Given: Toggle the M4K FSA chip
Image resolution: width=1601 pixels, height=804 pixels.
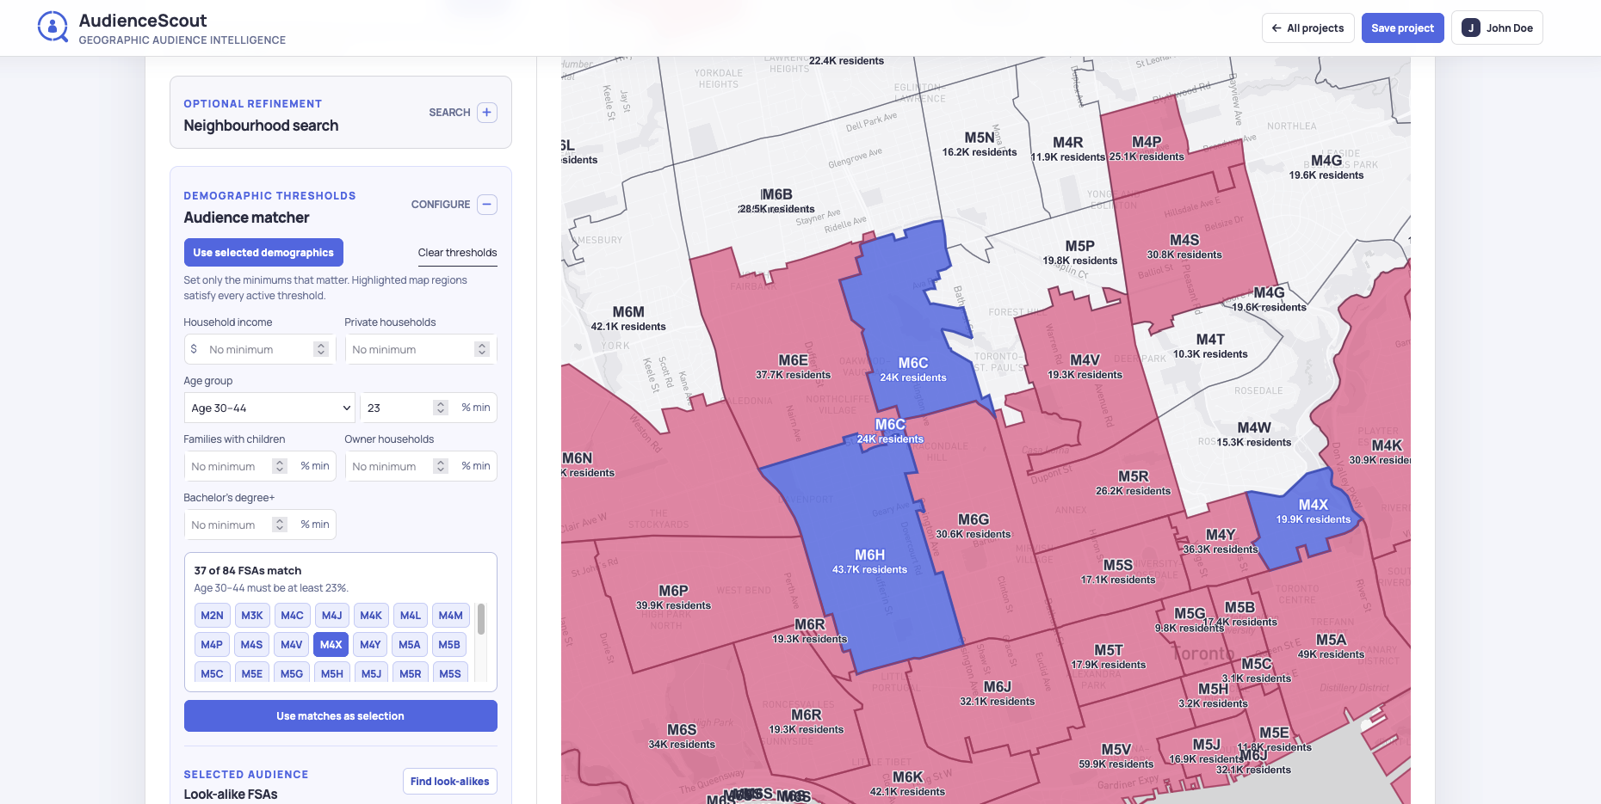Looking at the screenshot, I should pyautogui.click(x=371, y=616).
